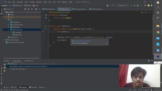This screenshot has height=91, width=162.
Task: Switch to WithoutLE.java editor tab
Action: 49,9
